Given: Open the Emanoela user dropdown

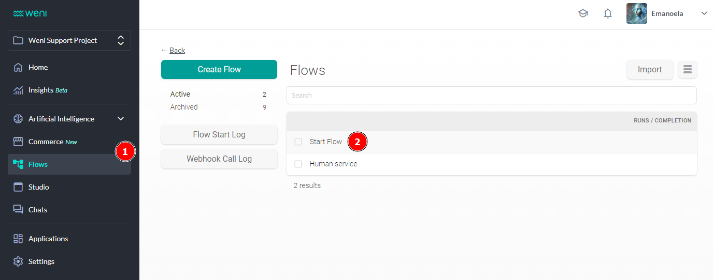Looking at the screenshot, I should (704, 14).
